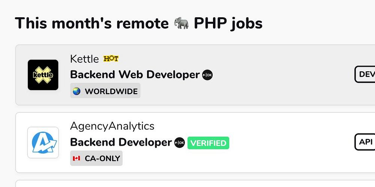Screen dimensions: 375x187
Task: Open the Backend Developer job title
Action: coord(121,143)
